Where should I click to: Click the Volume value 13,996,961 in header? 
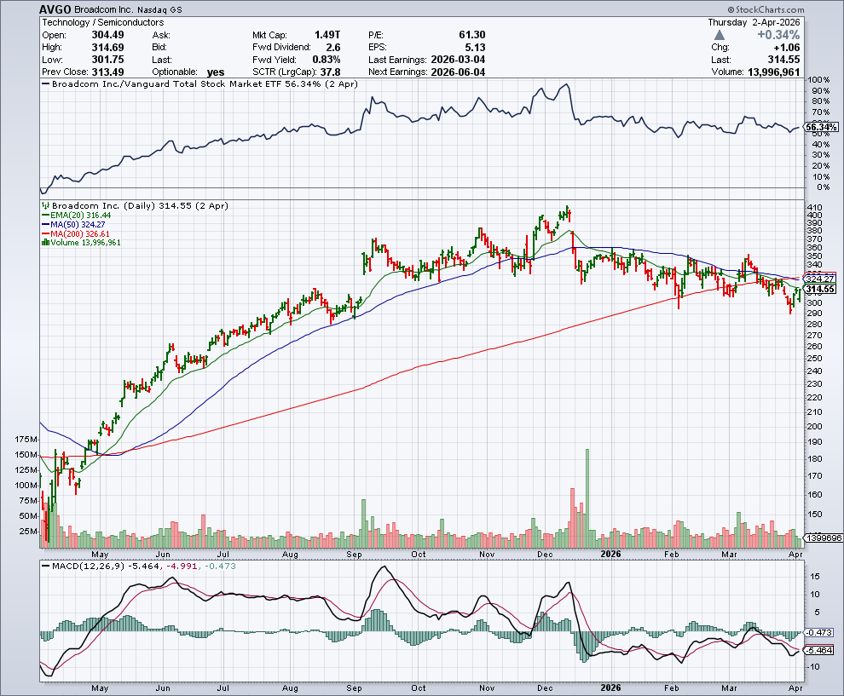click(774, 72)
